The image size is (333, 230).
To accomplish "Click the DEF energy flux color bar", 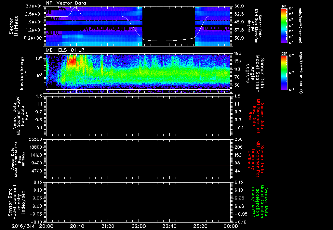I will click(x=284, y=73).
